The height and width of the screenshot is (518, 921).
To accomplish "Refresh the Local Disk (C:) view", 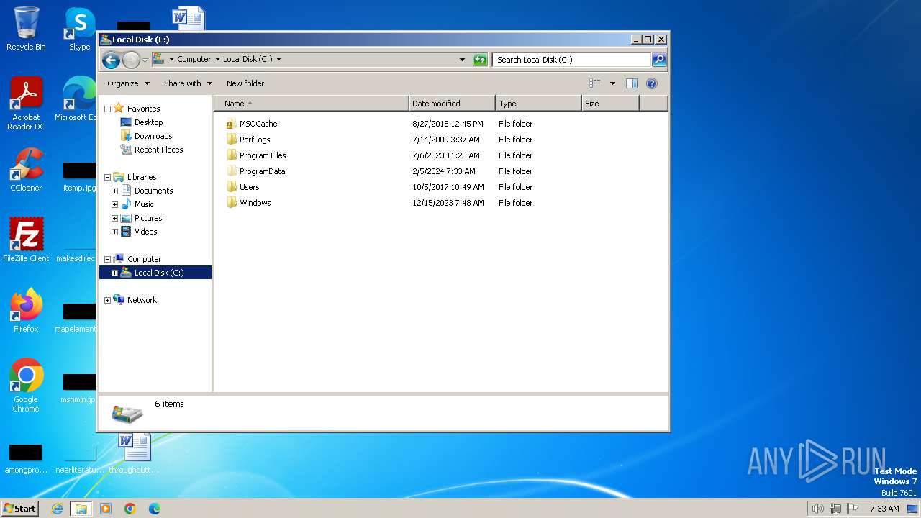I will tap(480, 60).
